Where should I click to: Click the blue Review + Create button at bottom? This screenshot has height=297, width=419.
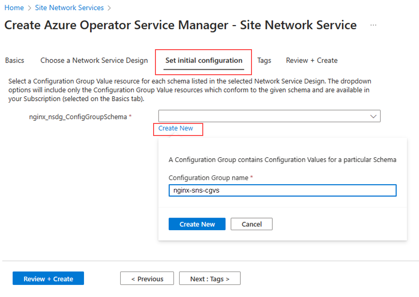click(x=48, y=279)
